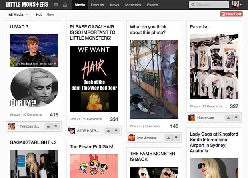Thumbs up the Princess D post
The width and height of the screenshot is (248, 178).
coord(48,126)
